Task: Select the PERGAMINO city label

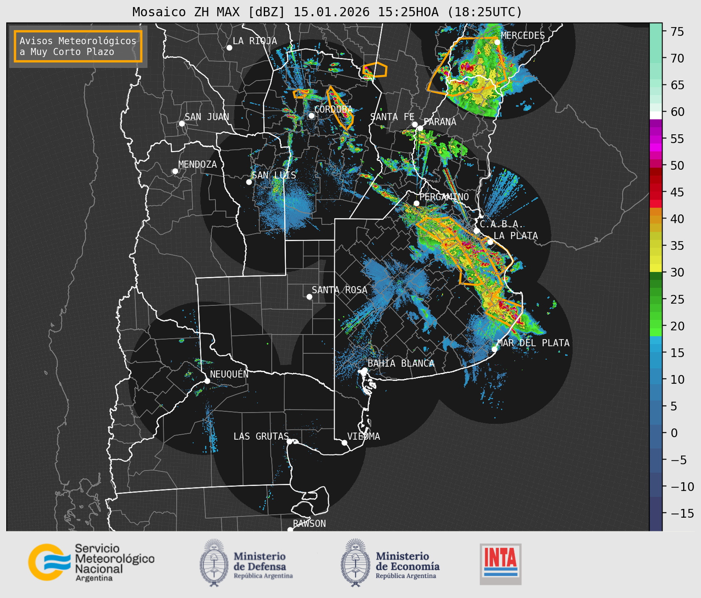Action: [x=444, y=197]
